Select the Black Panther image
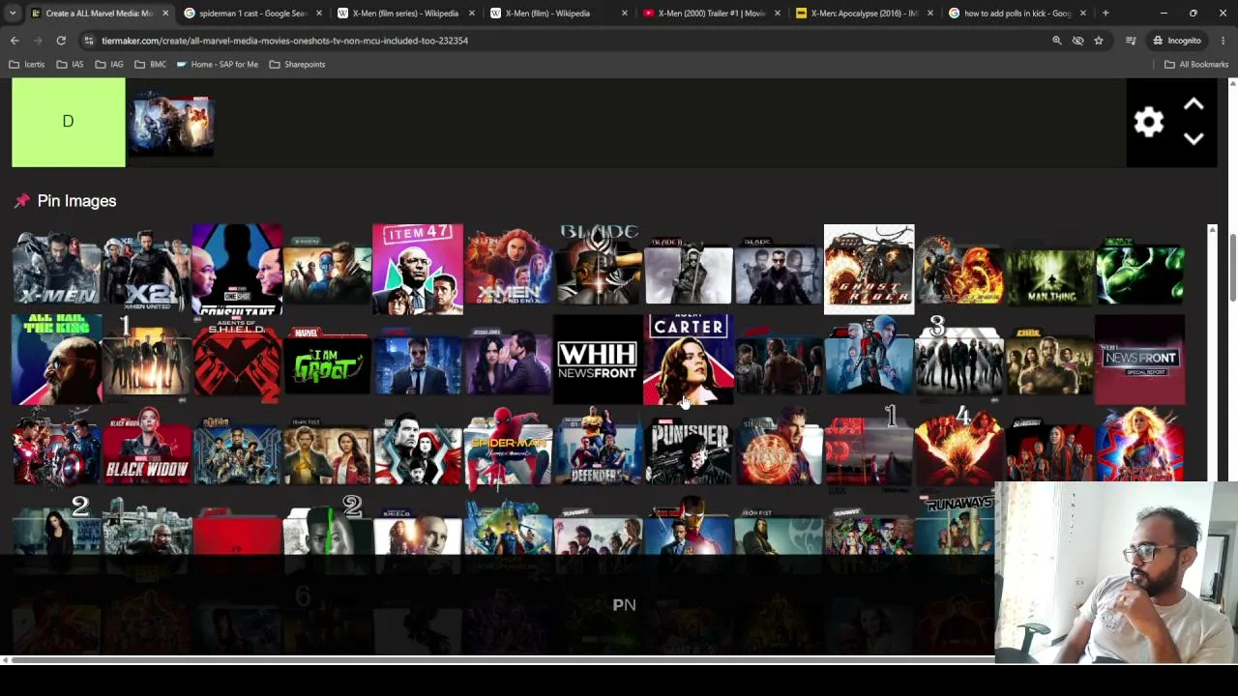This screenshot has width=1238, height=696. (x=237, y=449)
